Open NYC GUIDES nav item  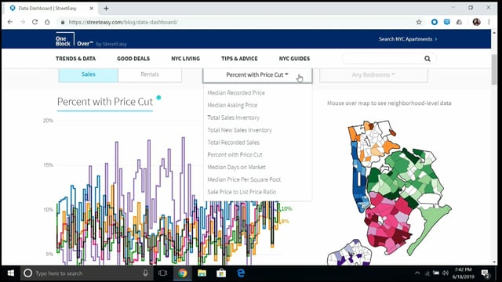[x=294, y=59]
